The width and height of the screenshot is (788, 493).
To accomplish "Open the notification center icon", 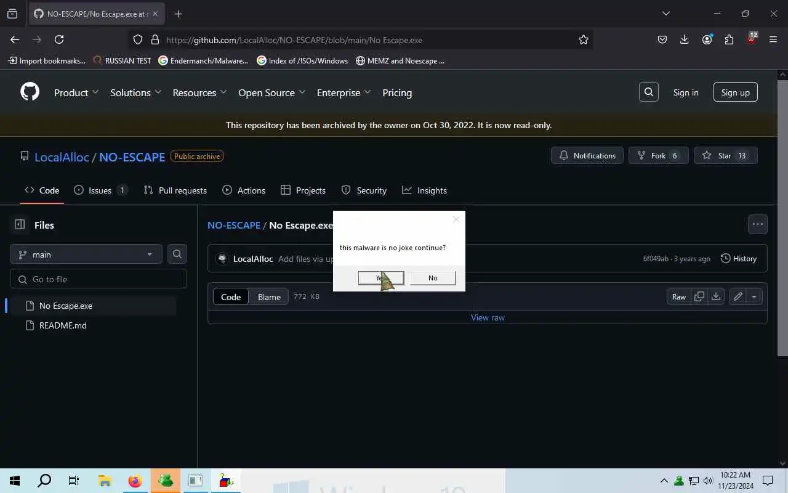I will 768,481.
